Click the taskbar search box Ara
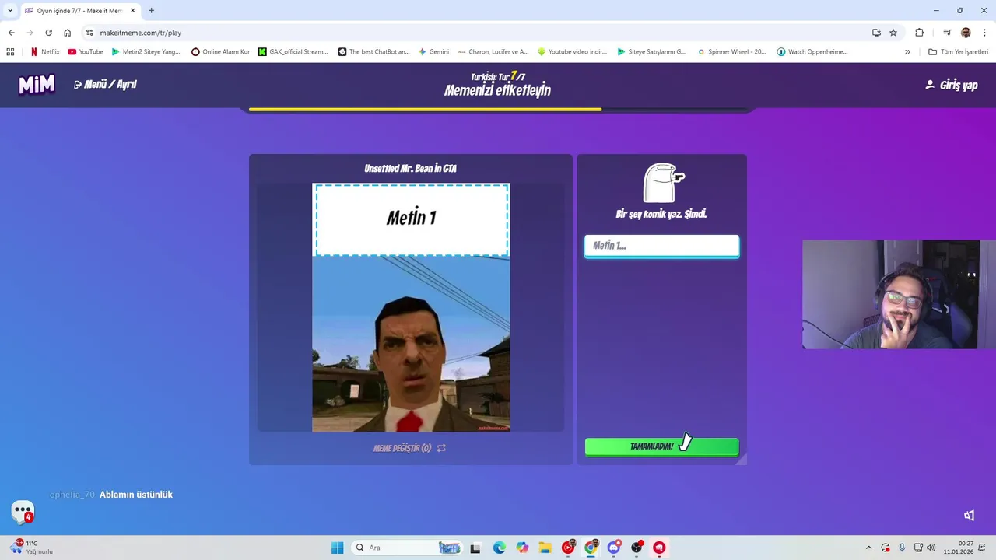 pyautogui.click(x=408, y=548)
